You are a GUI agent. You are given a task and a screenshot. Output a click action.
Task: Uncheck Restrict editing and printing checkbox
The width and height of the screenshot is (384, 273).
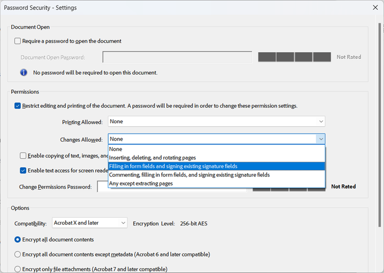[18, 106]
